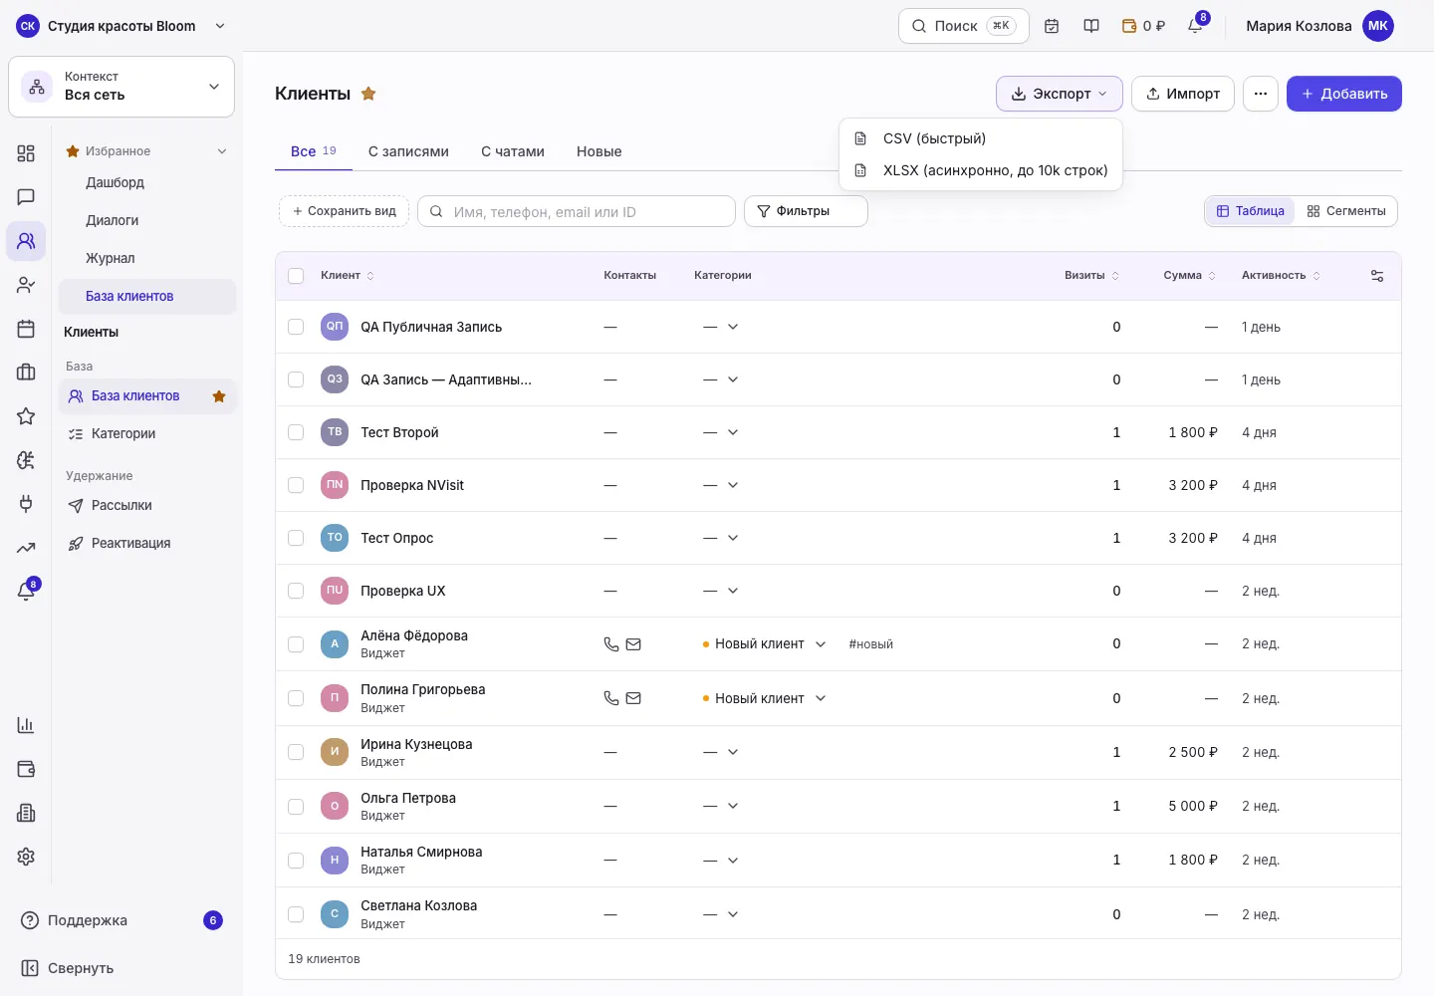Sort by the Визиты column header
Screen dimensions: 1434x996
[x=1091, y=276]
